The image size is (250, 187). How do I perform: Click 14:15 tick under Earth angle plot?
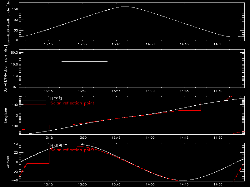[184, 44]
